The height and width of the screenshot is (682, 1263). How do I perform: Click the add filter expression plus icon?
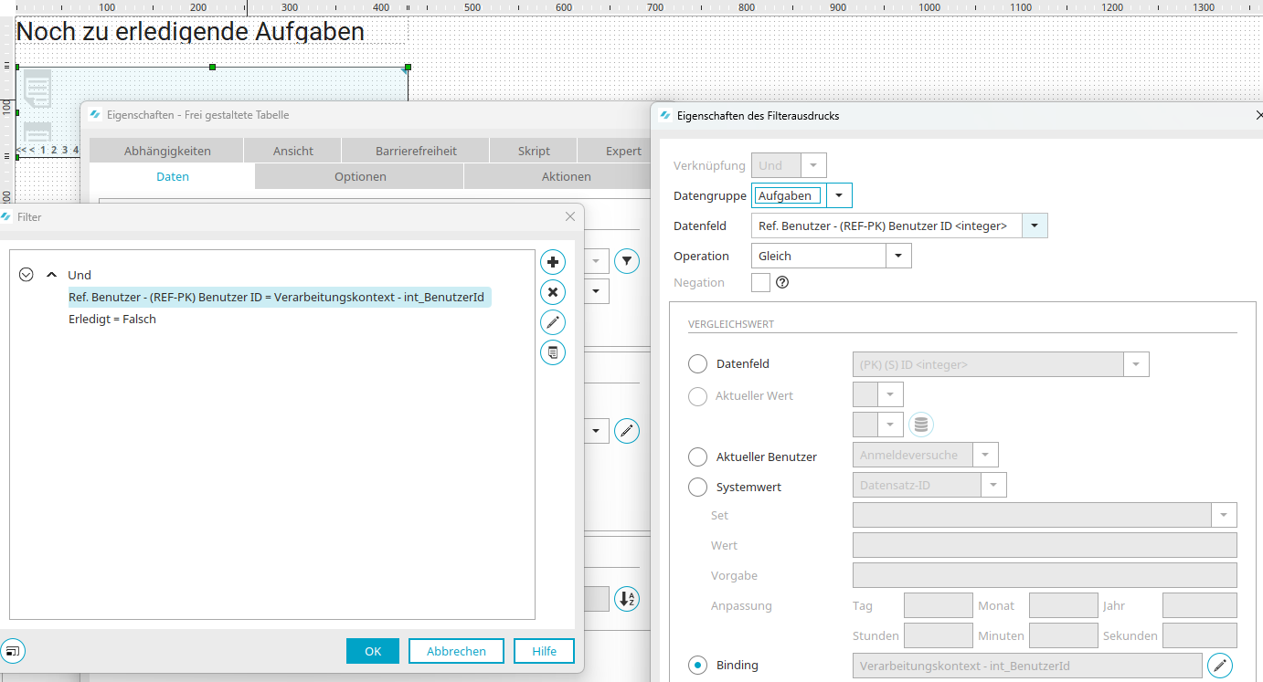click(553, 263)
